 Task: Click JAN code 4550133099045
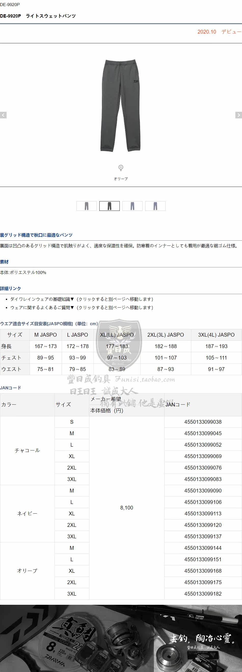point(203,434)
